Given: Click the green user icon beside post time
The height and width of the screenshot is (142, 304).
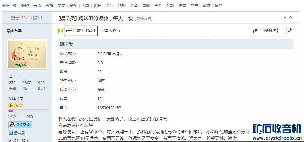Looking at the screenshot, I should (61, 31).
